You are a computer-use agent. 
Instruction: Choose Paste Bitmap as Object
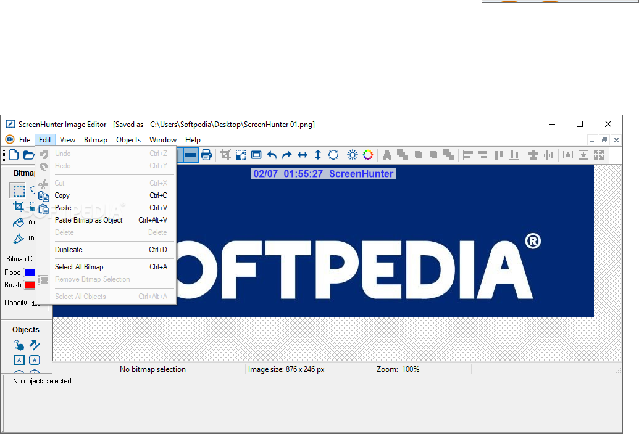[x=106, y=220]
